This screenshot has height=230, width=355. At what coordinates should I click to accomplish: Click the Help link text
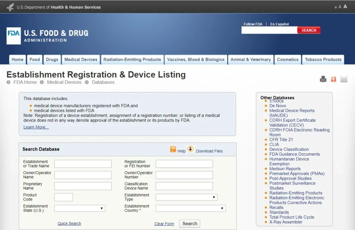click(x=181, y=151)
